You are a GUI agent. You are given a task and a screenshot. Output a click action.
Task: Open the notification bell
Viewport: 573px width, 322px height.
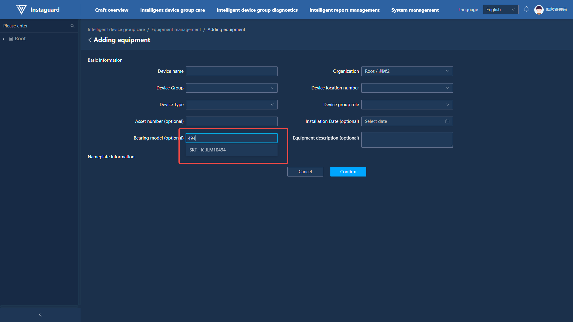click(x=526, y=10)
